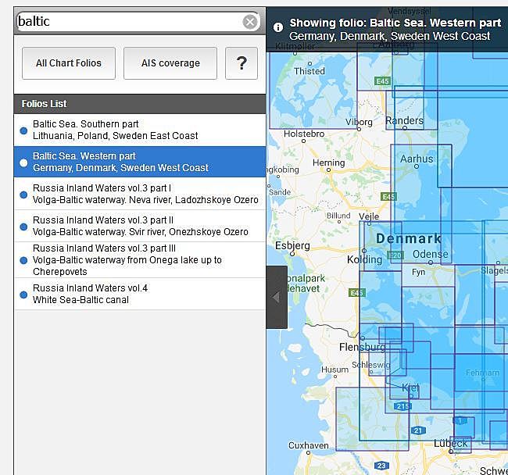Click white bullet beside Baltic Sea Western part
The image size is (508, 475).
pyautogui.click(x=23, y=162)
